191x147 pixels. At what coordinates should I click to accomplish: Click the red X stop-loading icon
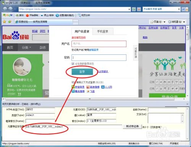pos(139,9)
